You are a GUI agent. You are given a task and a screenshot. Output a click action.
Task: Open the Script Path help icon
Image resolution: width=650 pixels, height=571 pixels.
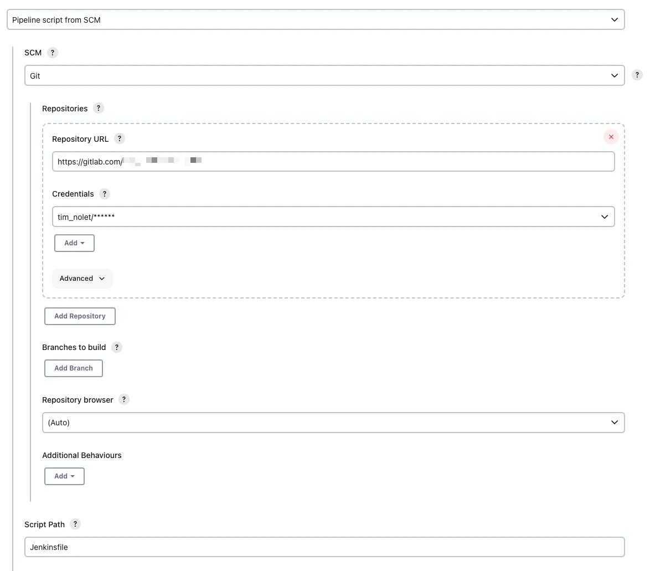[x=75, y=524]
